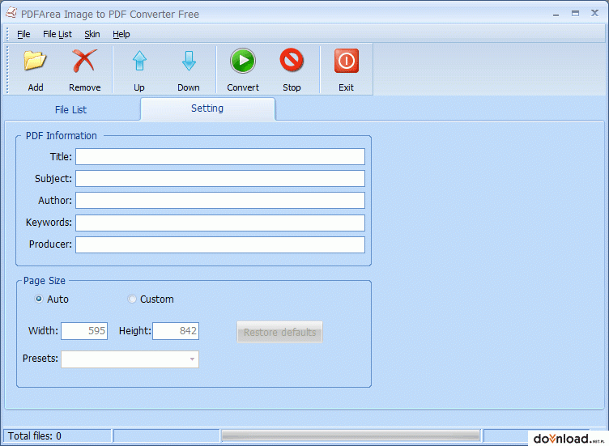Move file up with Up arrow
This screenshot has height=446, width=609.
click(139, 61)
